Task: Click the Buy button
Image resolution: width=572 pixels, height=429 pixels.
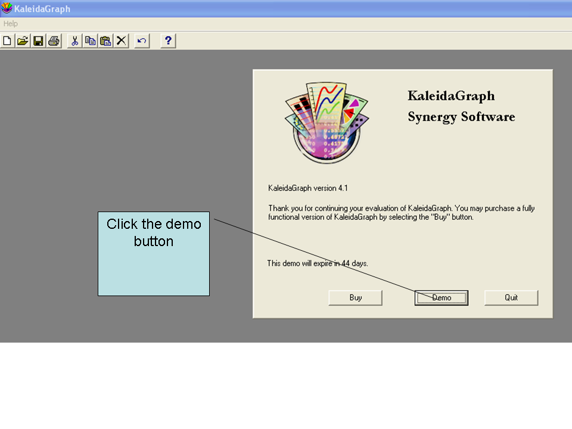Action: pyautogui.click(x=355, y=298)
